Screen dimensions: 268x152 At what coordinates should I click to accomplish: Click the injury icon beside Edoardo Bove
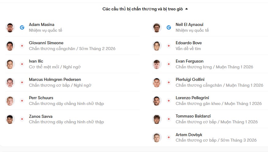tap(169, 46)
